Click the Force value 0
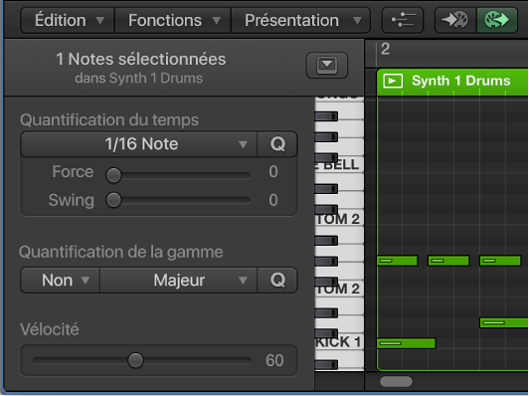This screenshot has width=529, height=396. pyautogui.click(x=273, y=172)
